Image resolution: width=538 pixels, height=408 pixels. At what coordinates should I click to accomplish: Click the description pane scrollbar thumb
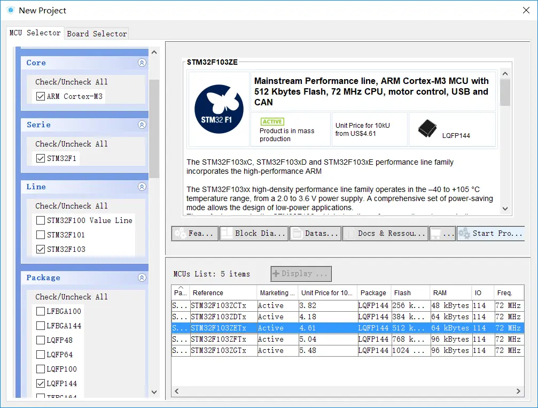click(x=505, y=93)
